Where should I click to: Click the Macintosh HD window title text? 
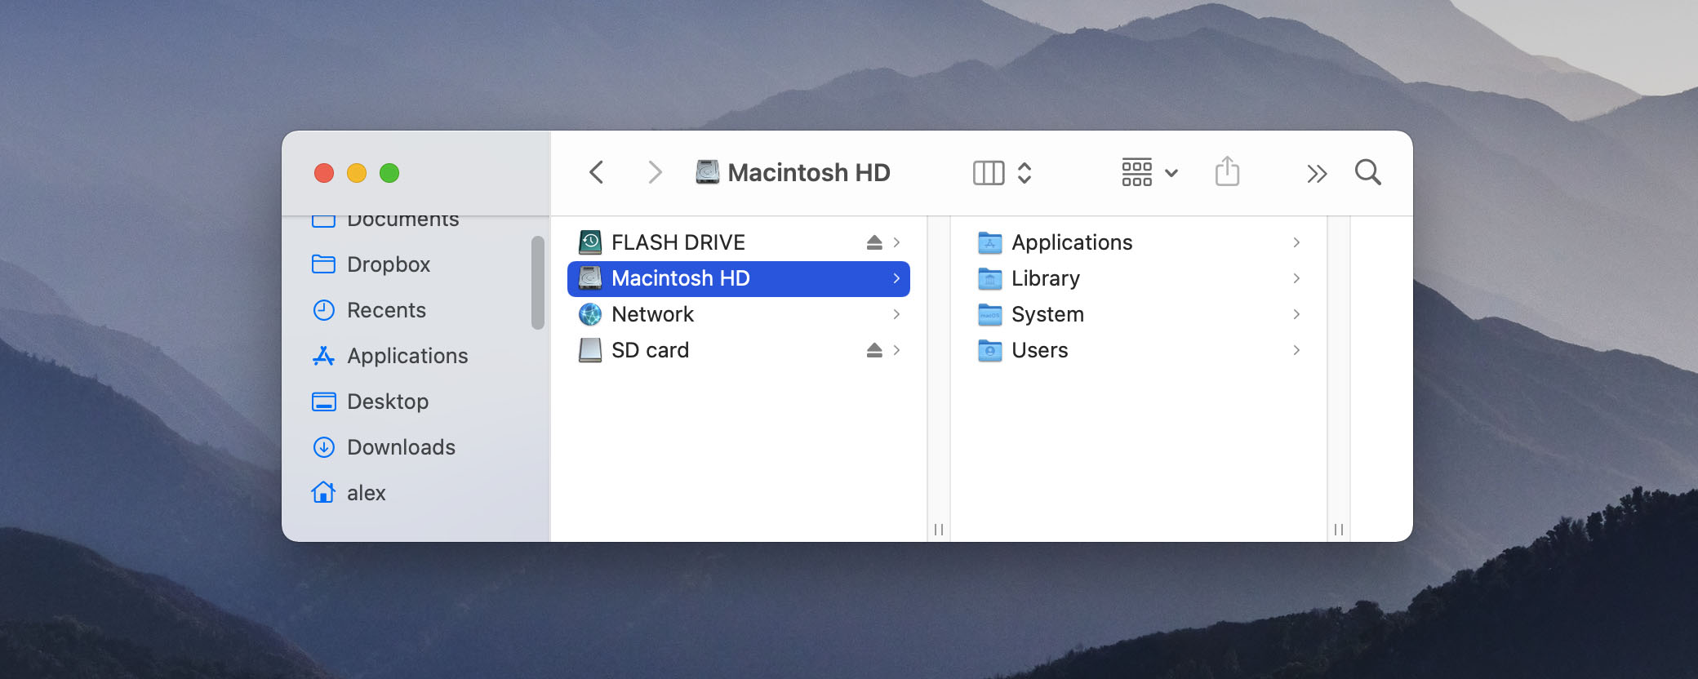click(x=809, y=172)
